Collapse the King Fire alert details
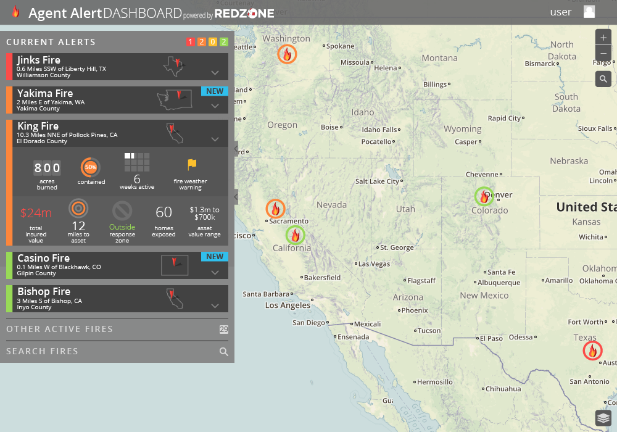617x432 pixels. [215, 139]
